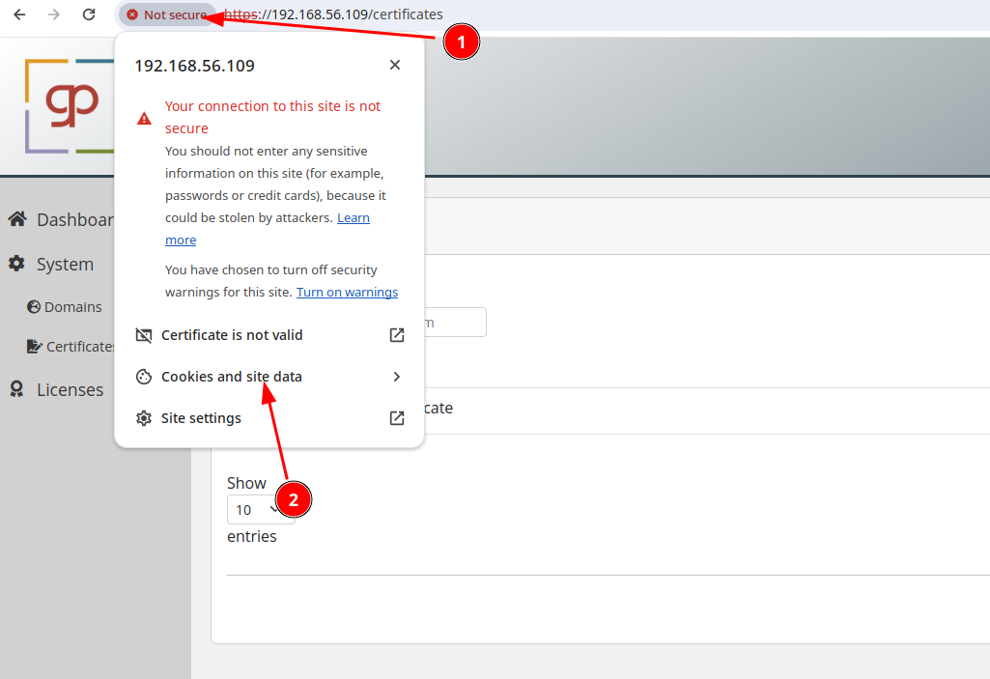Turn on security warnings for this site
This screenshot has width=990, height=679.
(347, 292)
